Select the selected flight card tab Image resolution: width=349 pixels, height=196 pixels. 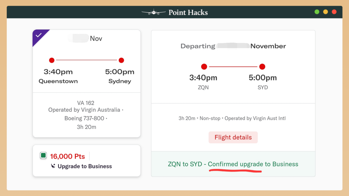click(87, 61)
